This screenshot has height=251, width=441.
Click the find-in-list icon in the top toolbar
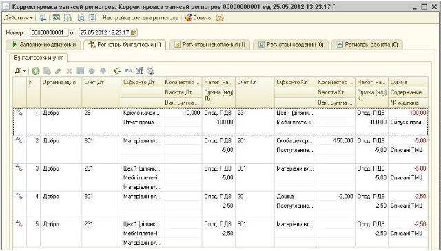click(43, 18)
